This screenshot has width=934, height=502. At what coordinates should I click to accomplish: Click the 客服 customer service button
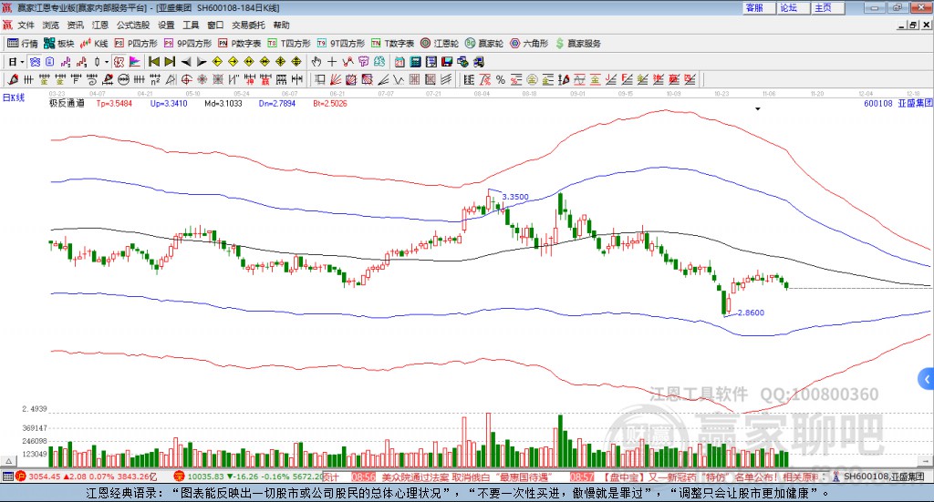click(x=753, y=7)
